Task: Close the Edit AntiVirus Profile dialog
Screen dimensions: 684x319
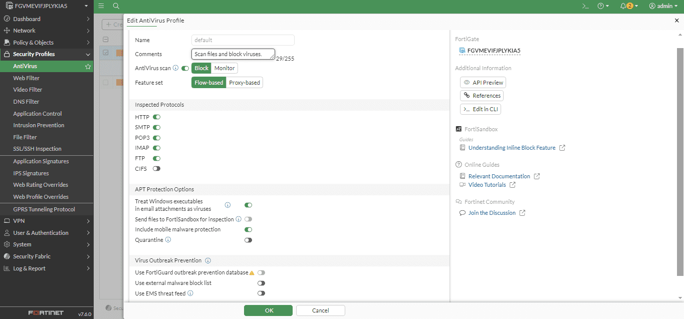Action: click(x=677, y=21)
